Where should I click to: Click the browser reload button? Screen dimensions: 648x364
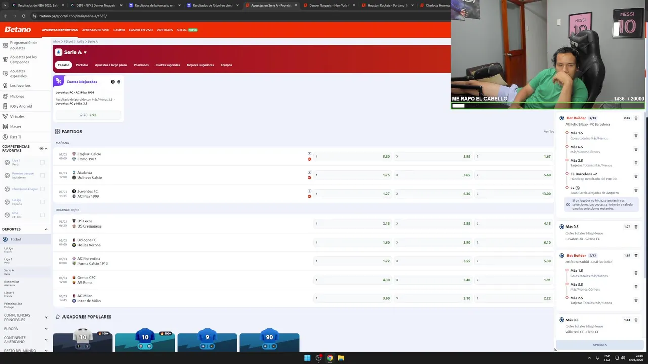(x=24, y=16)
